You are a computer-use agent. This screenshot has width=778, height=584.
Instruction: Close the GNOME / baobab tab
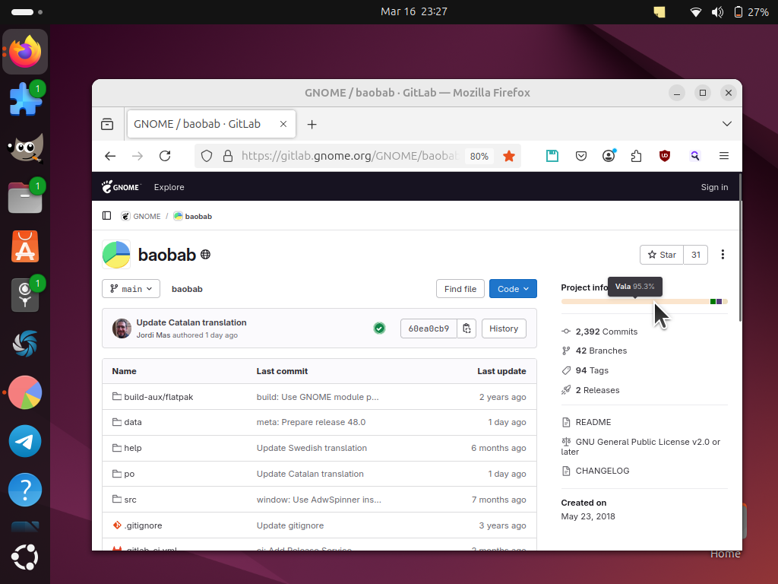[283, 124]
